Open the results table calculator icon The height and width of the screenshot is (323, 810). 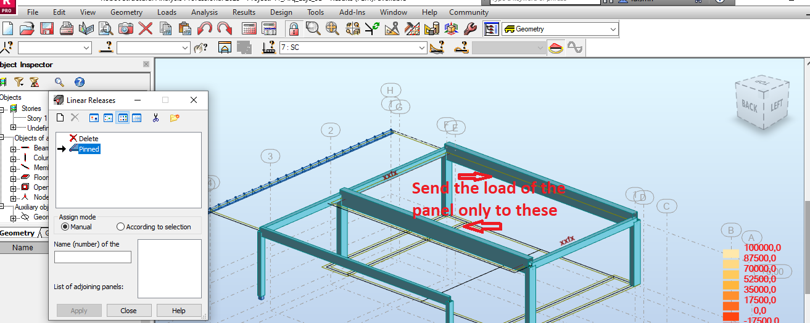(x=269, y=28)
